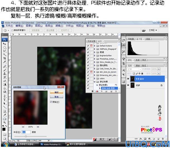Screen dimensions: 170x148
Task: Expand the colors action set
Action: coord(95,78)
